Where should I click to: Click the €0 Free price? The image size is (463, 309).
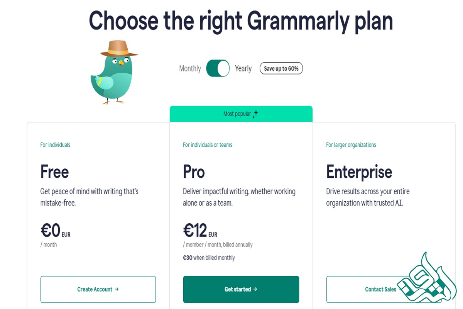point(51,231)
